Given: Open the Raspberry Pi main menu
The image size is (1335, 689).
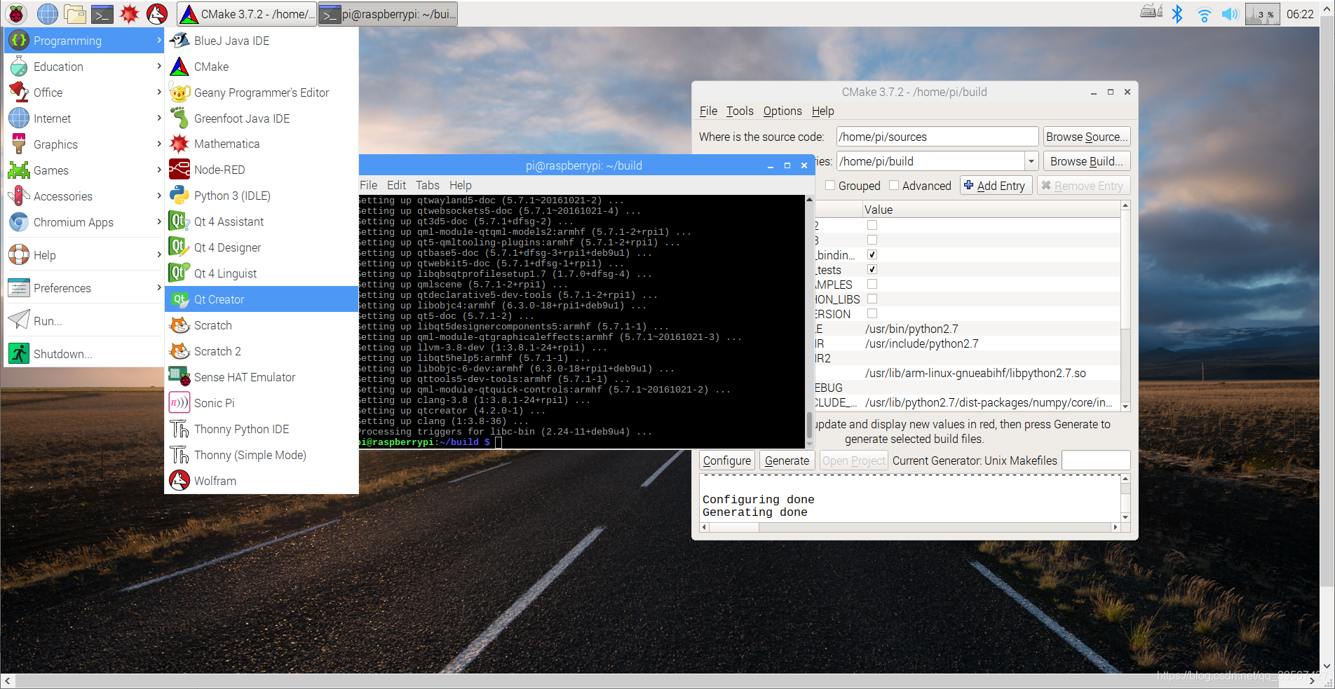Looking at the screenshot, I should 16,13.
